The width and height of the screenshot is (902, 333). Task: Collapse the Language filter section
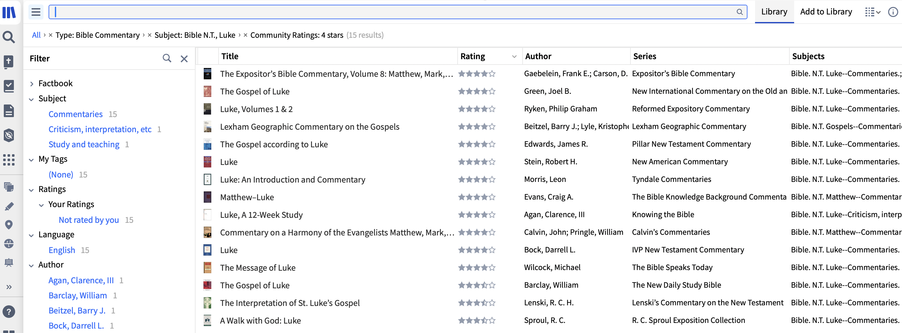pyautogui.click(x=32, y=235)
